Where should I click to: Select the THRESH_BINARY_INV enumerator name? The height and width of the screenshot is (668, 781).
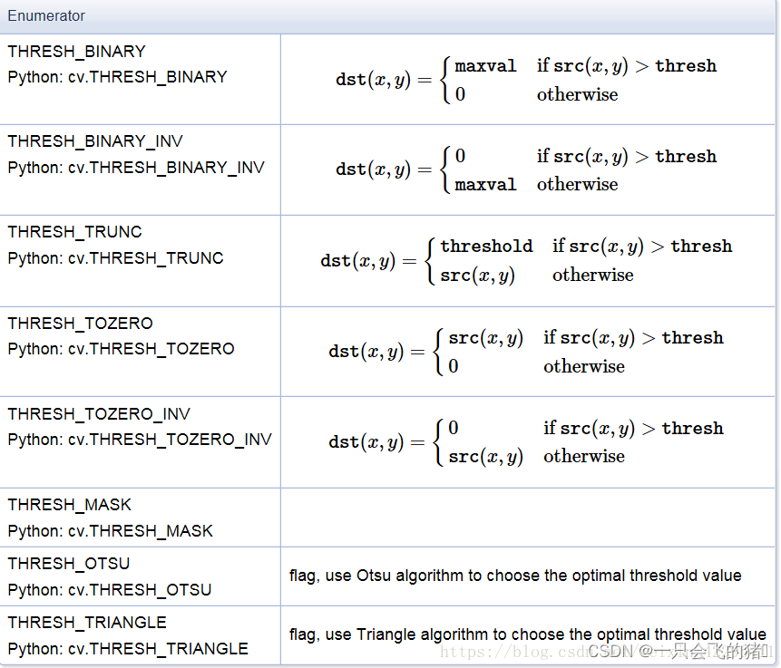click(95, 141)
